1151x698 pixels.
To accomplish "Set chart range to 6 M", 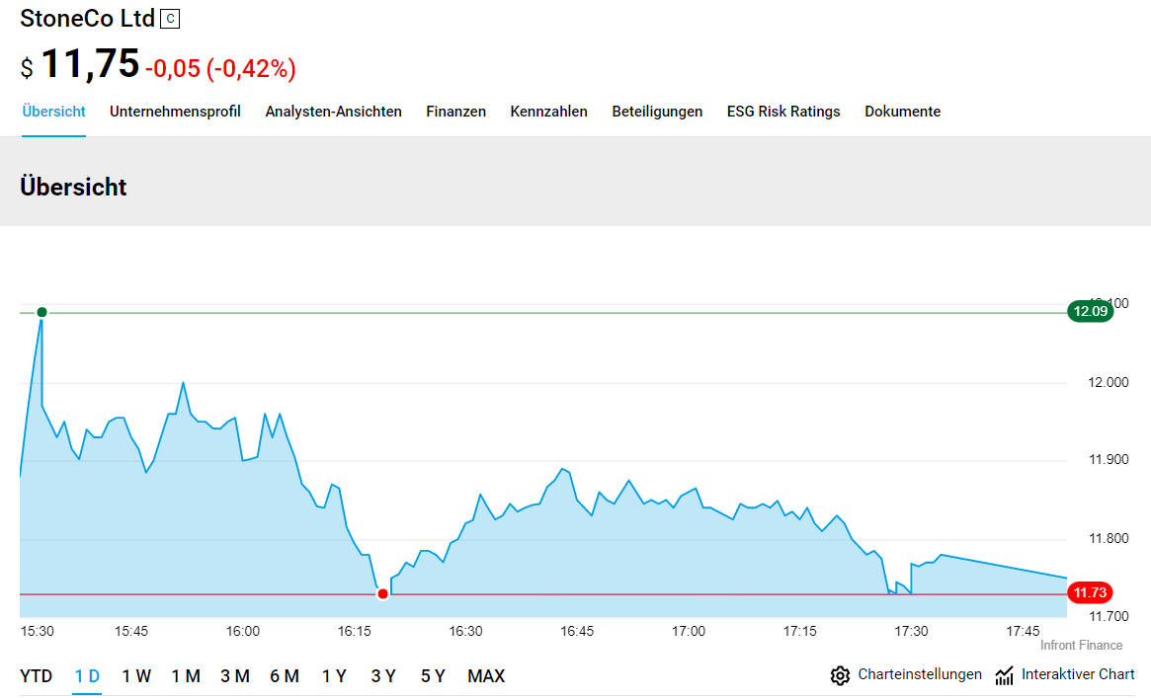I will (x=285, y=676).
